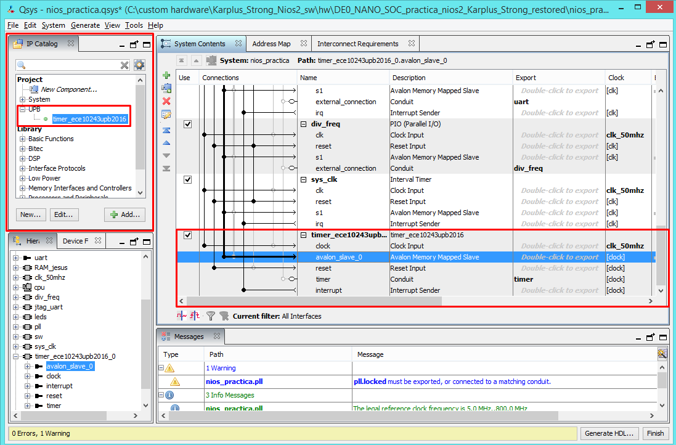This screenshot has width=676, height=445.
Task: Expand Basic Functions in the Library tree
Action: click(22, 139)
